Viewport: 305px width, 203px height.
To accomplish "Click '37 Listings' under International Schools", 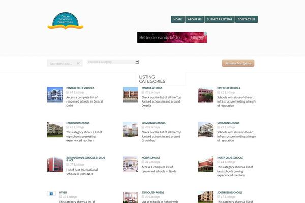I will click(x=77, y=165).
